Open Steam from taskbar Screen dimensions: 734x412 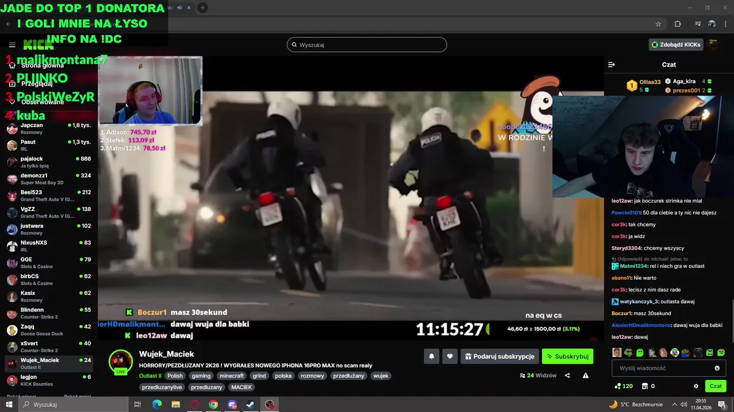click(x=251, y=405)
